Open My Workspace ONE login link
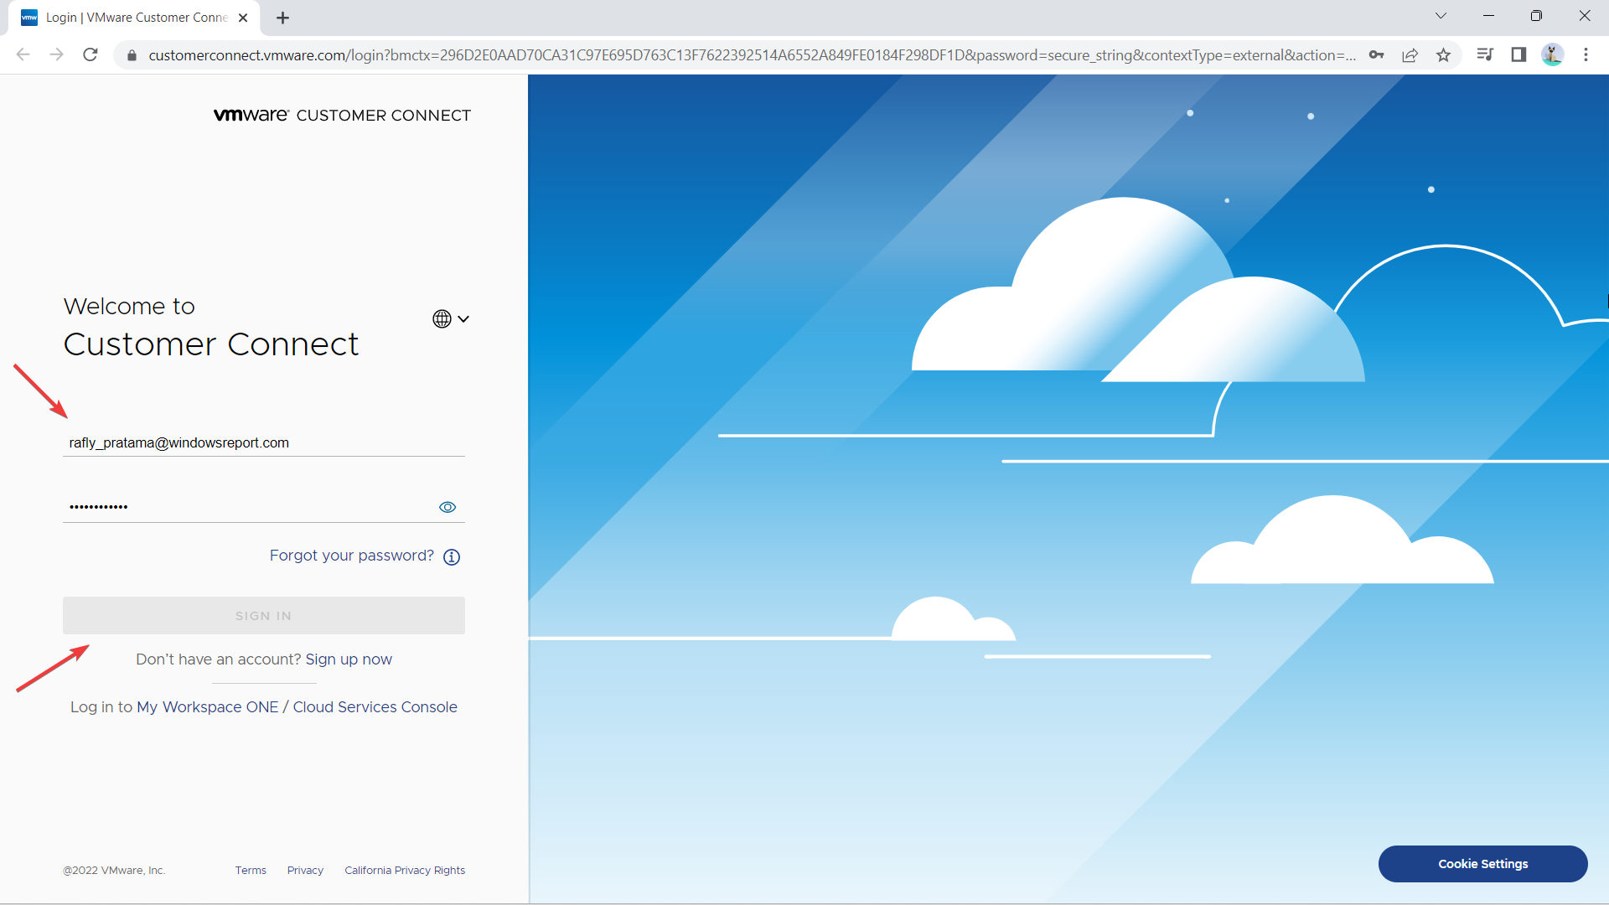Viewport: 1609px width, 905px height. coord(208,707)
